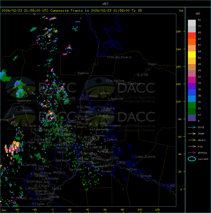Click the 'La_Carrera' map label
Image resolution: width=211 pixels, height=213 pixels.
[29, 165]
